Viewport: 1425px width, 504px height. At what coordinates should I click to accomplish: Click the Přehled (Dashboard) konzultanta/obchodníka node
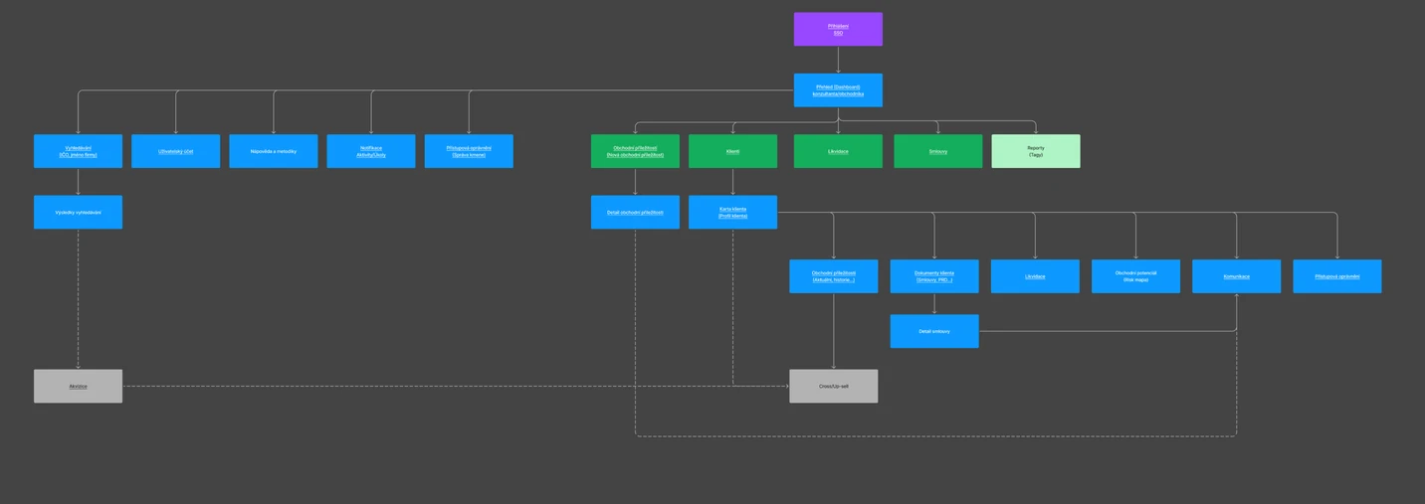[x=838, y=90]
